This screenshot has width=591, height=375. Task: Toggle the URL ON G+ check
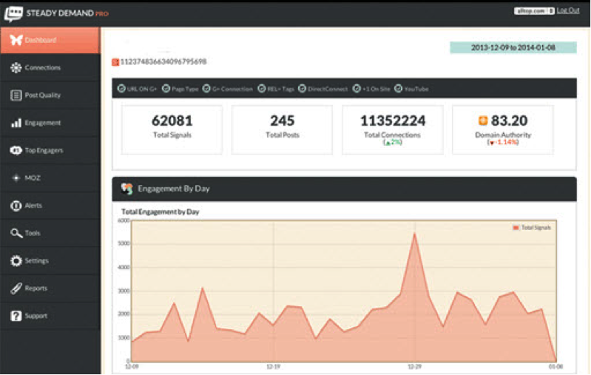(x=121, y=89)
